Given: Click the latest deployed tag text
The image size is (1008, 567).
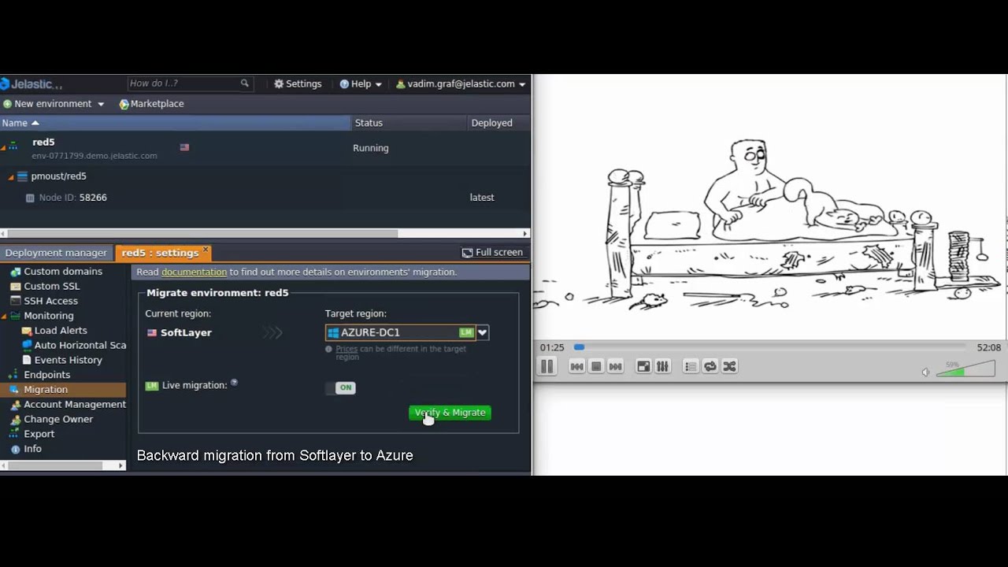Looking at the screenshot, I should [x=482, y=198].
